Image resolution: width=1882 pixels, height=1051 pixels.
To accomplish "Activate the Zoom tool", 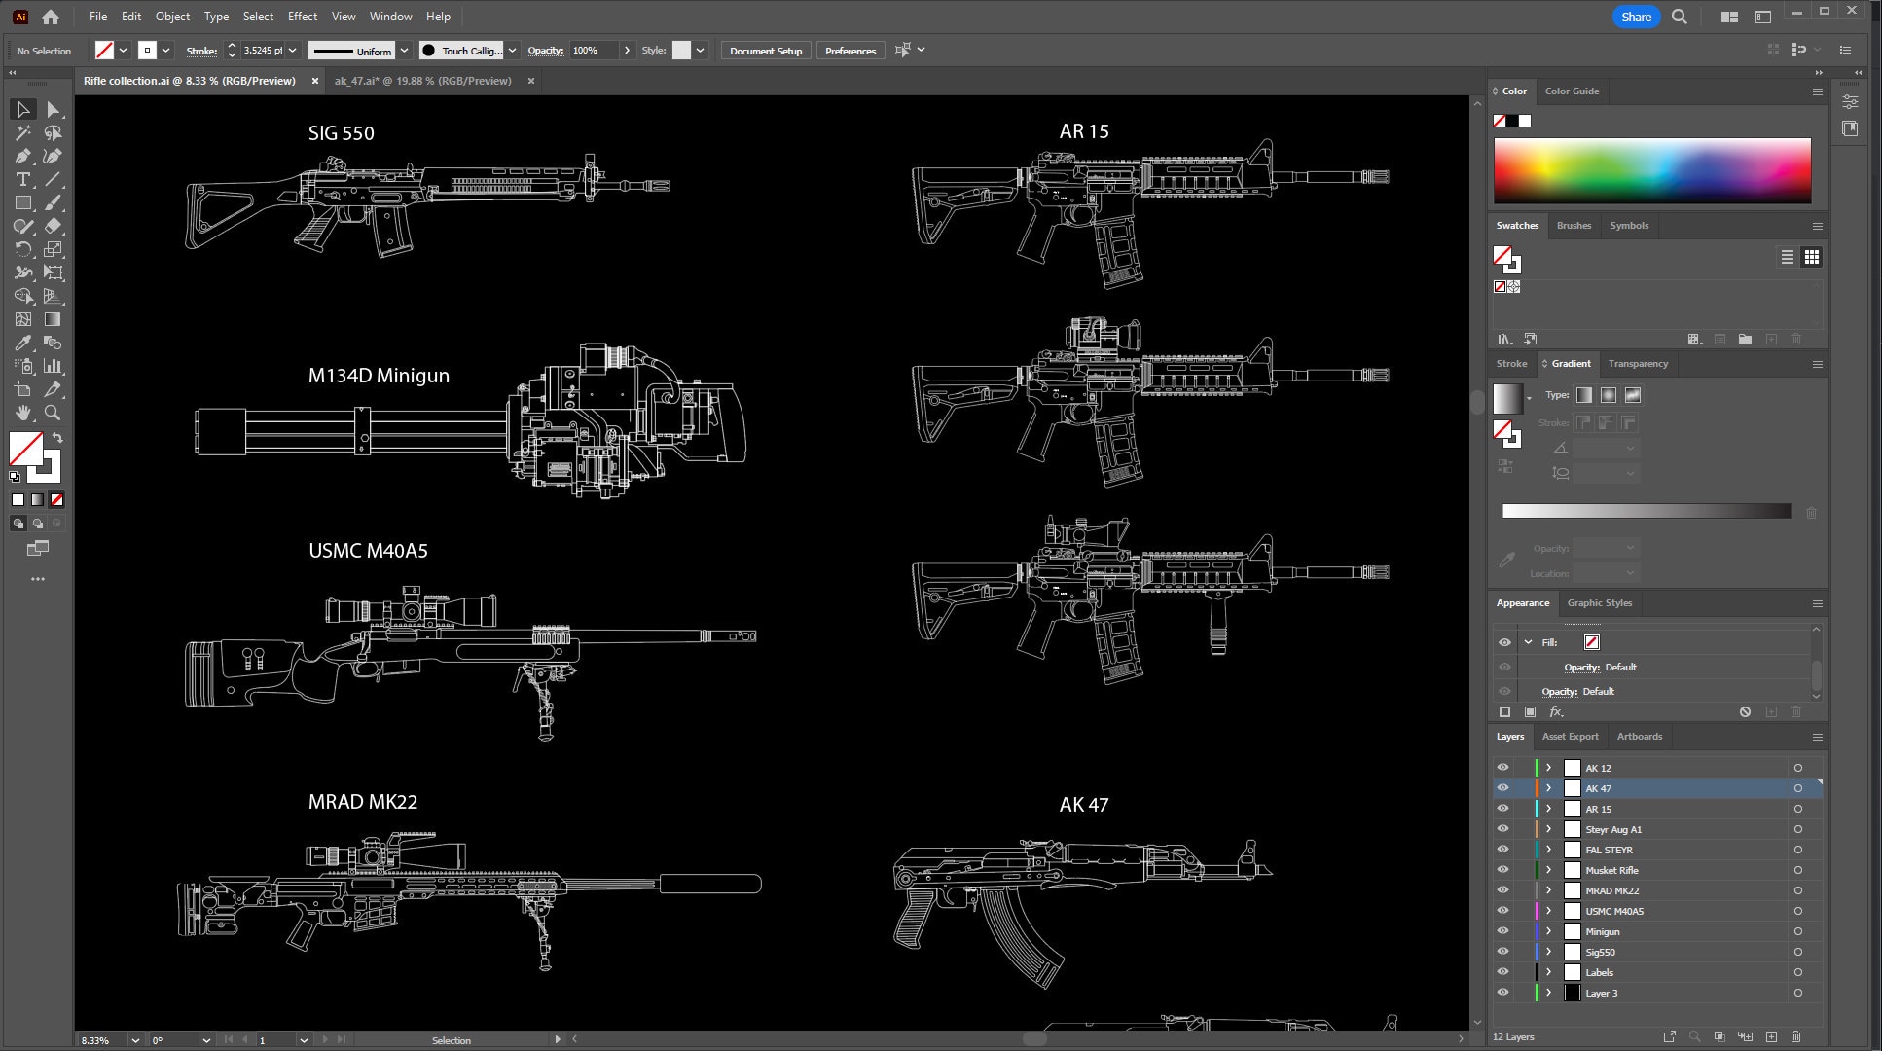I will (x=54, y=413).
